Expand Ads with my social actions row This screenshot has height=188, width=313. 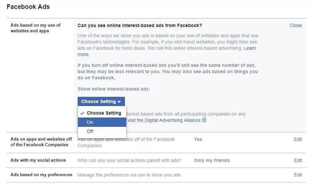click(x=156, y=160)
